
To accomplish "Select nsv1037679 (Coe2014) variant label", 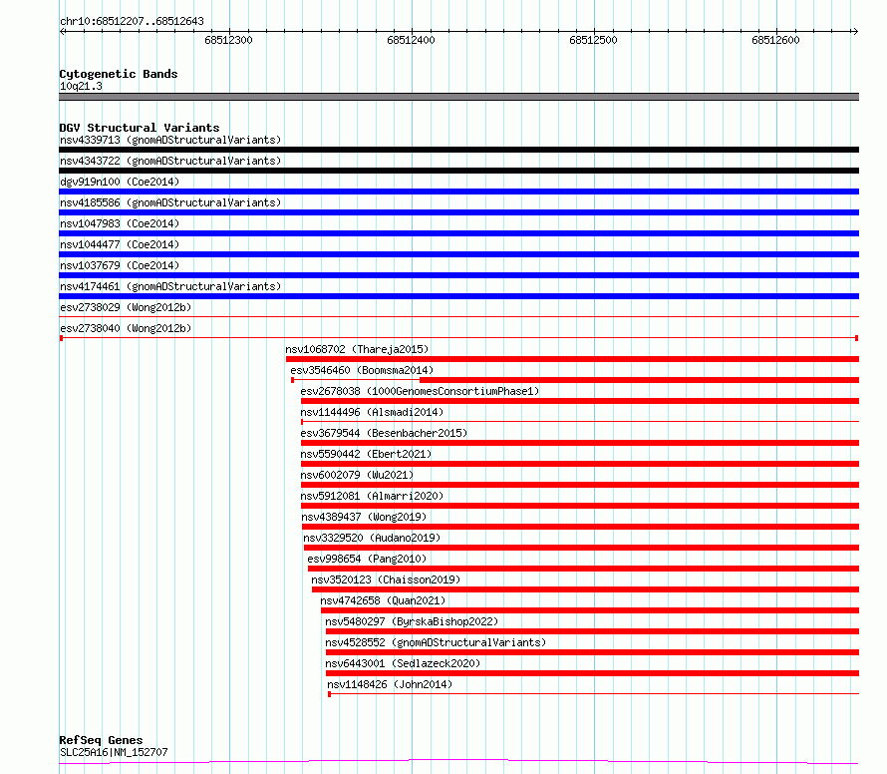I will pos(120,265).
